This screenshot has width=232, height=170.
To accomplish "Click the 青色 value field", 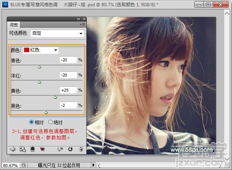I will tap(68, 60).
